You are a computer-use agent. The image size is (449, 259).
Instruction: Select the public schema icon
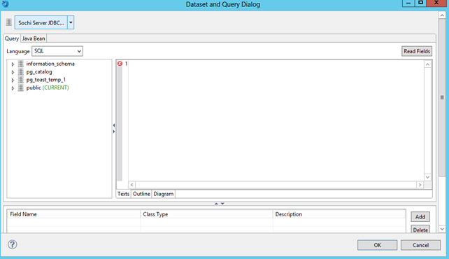pos(20,87)
